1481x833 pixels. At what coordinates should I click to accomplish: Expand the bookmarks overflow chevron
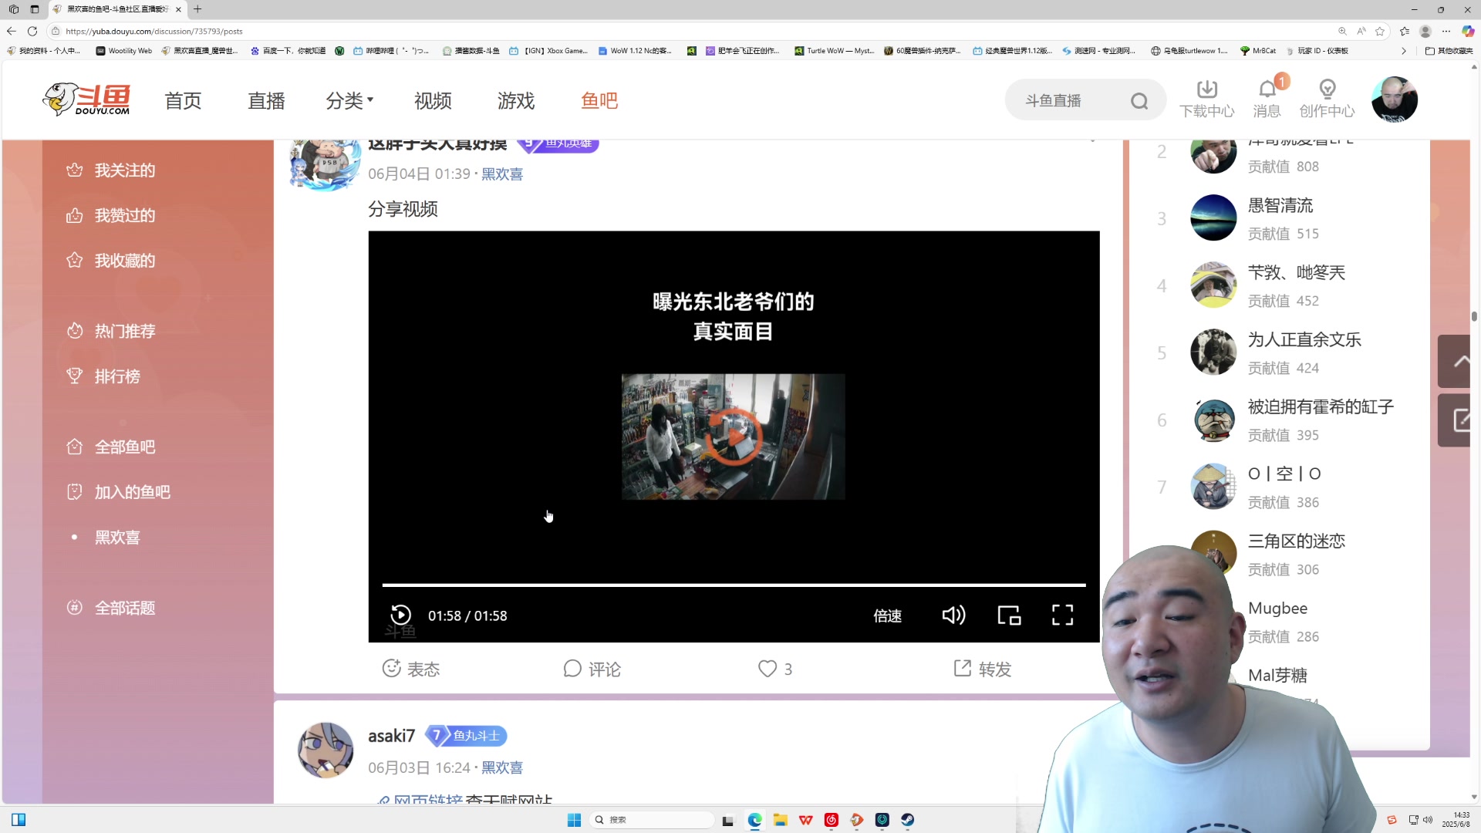pos(1404,51)
